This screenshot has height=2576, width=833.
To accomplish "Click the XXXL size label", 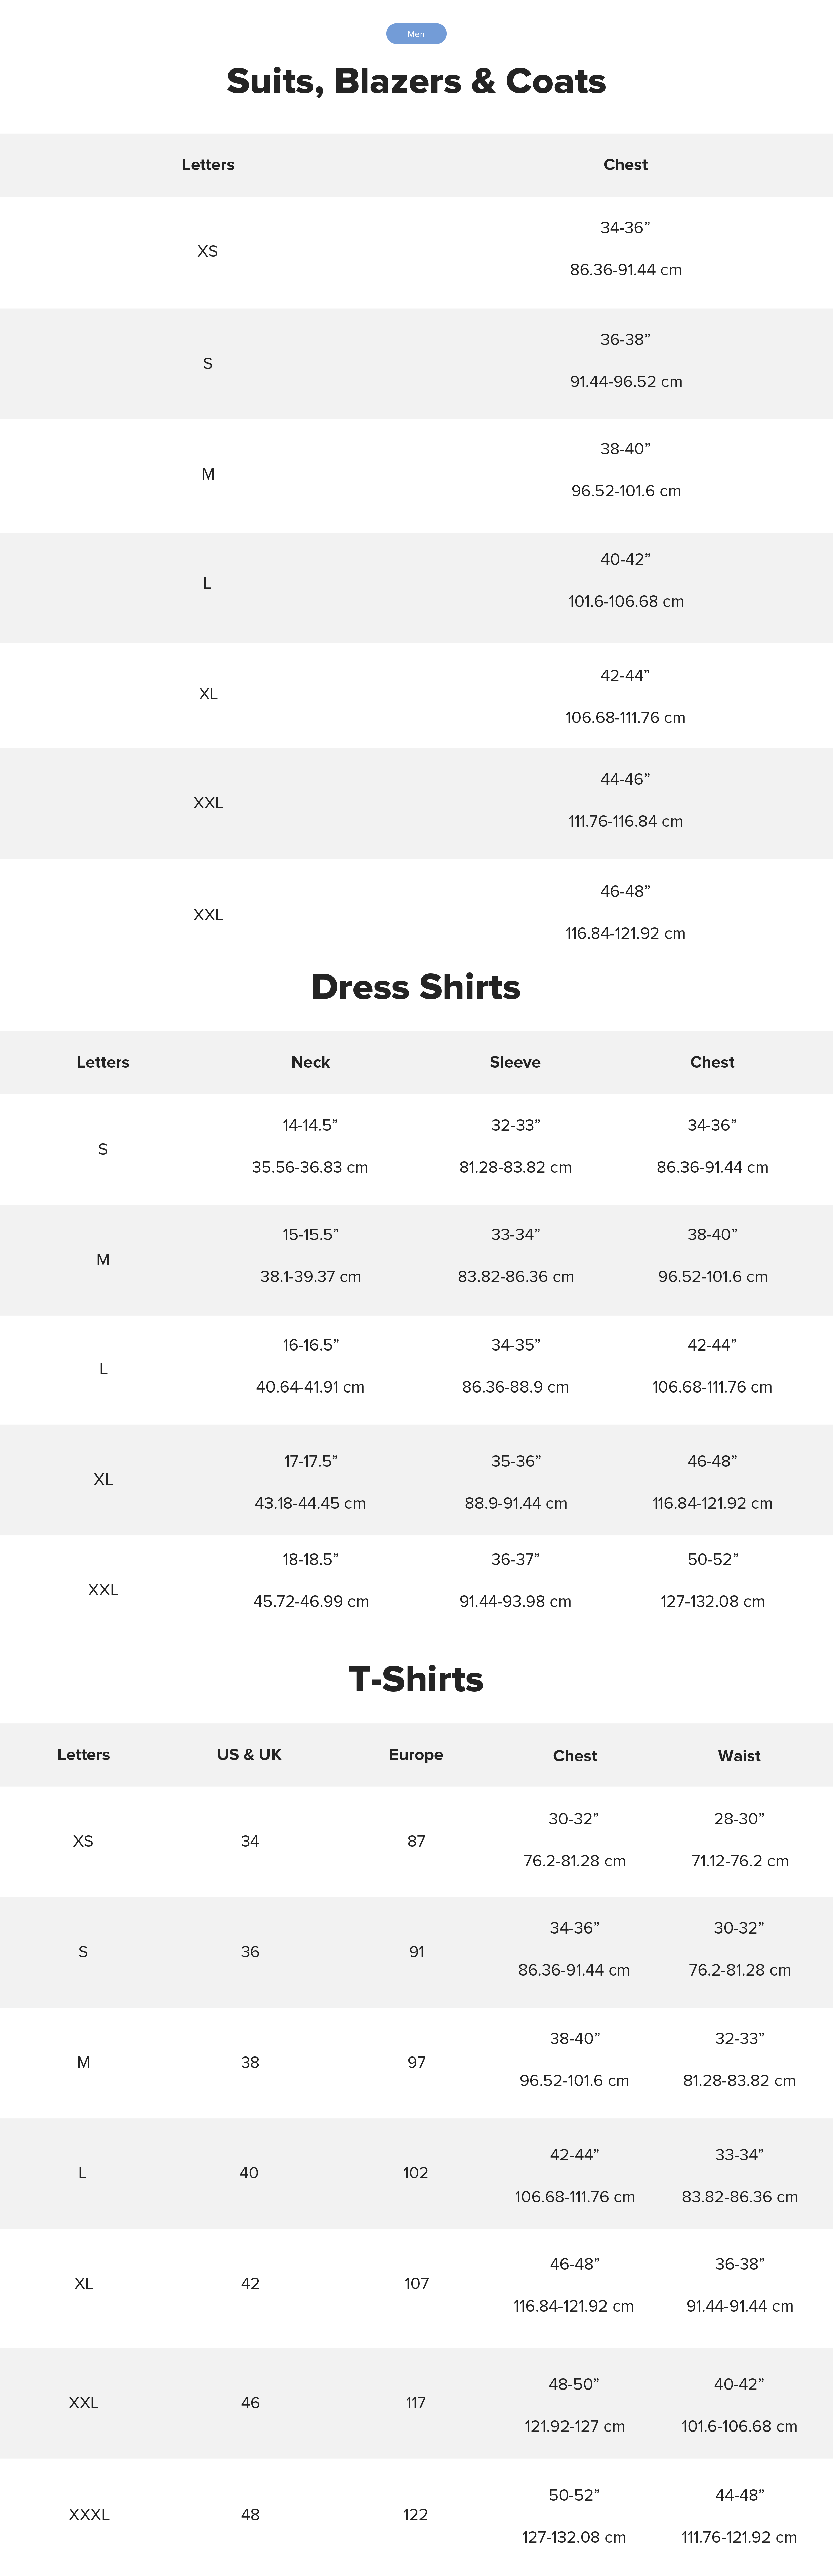I will pos(89,2514).
